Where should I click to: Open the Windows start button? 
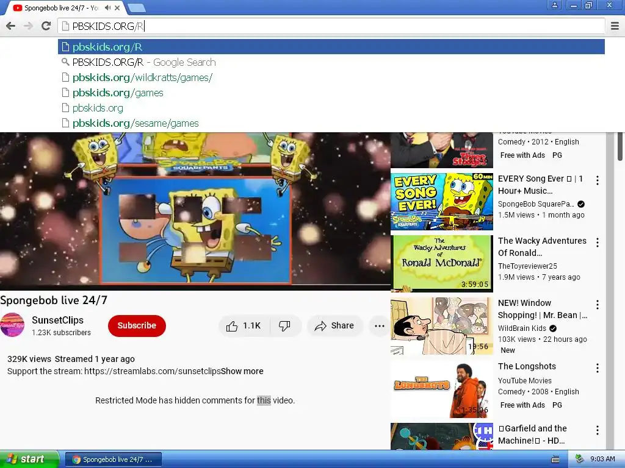tap(29, 459)
